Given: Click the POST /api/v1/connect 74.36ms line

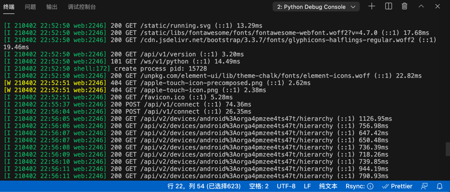Looking at the screenshot, I should (x=128, y=104).
